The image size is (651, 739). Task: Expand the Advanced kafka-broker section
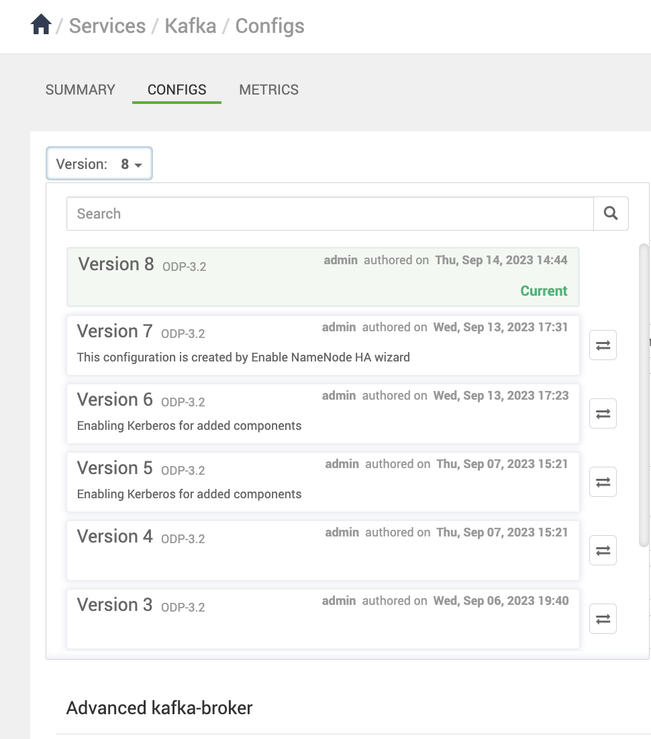(160, 708)
